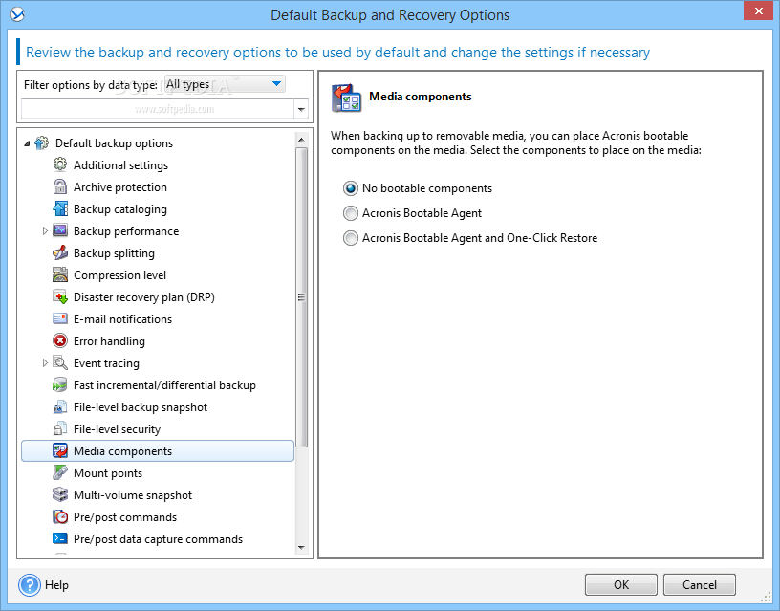Confirm with the OK button

pyautogui.click(x=620, y=584)
